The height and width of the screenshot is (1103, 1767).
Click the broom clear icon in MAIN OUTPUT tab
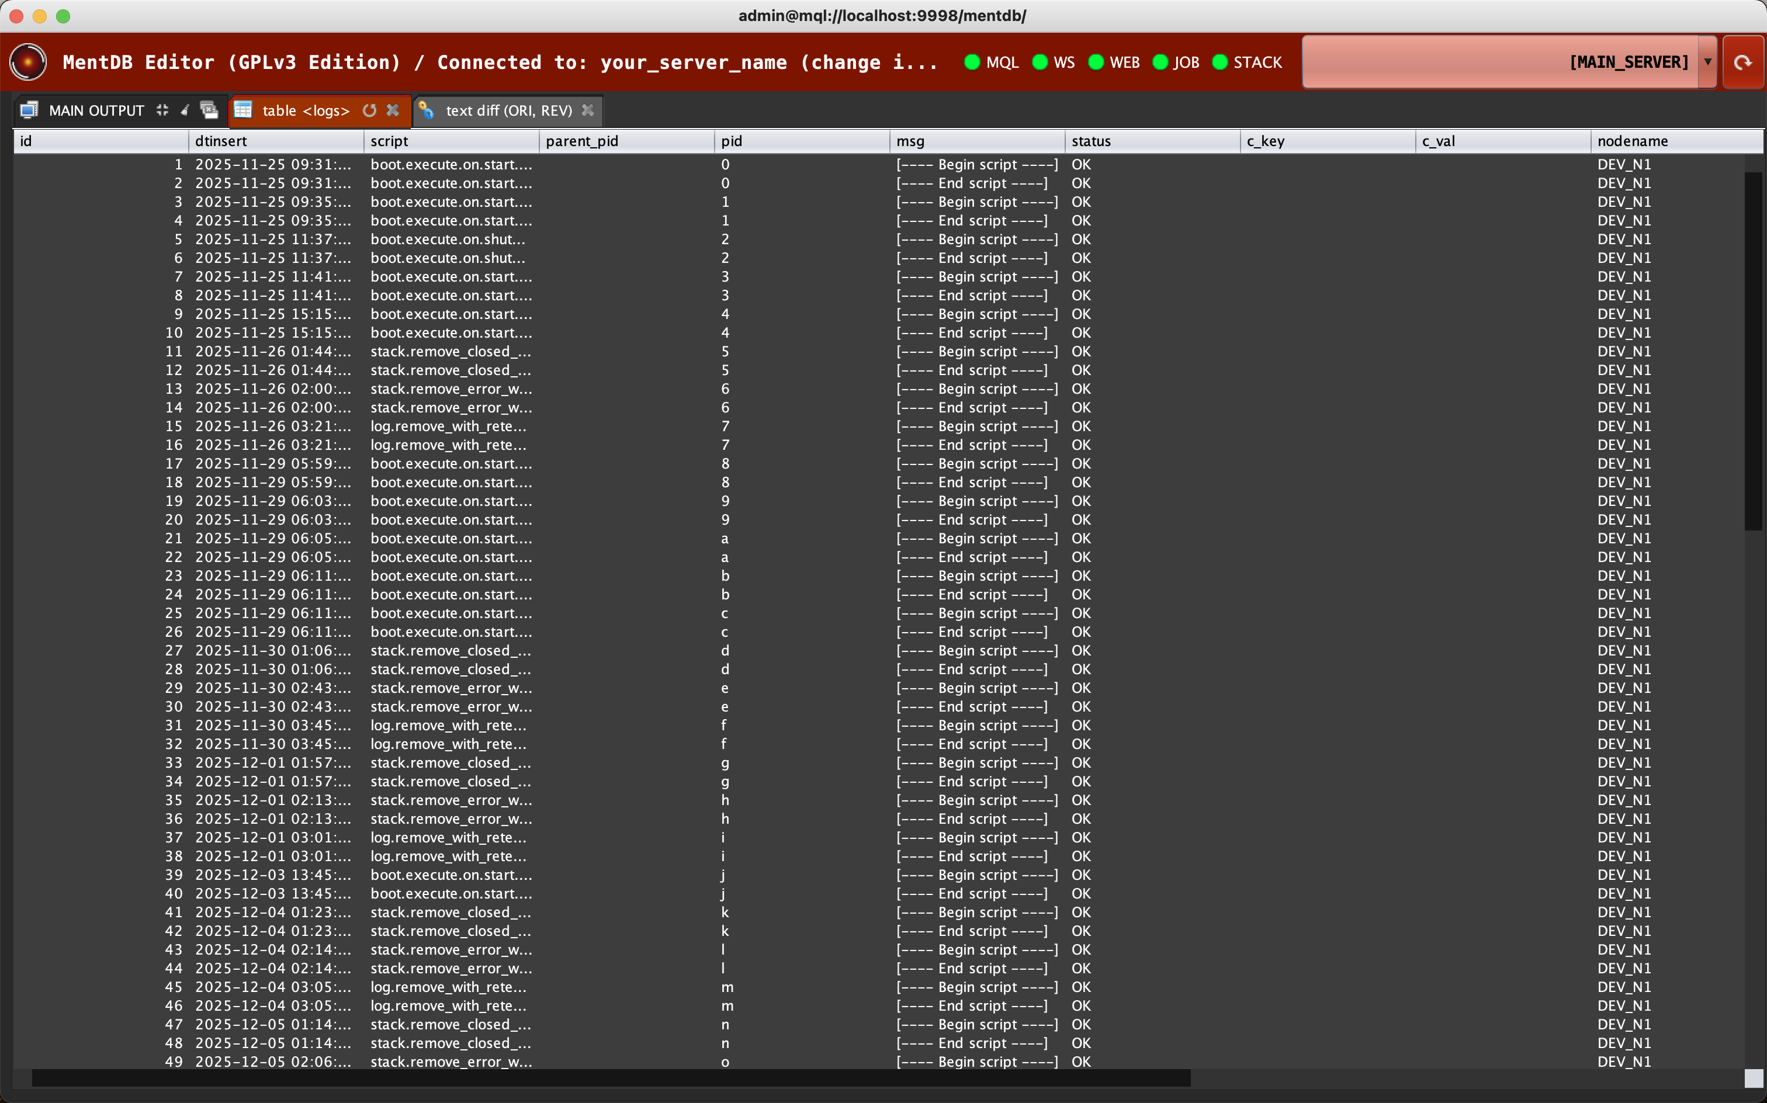tap(185, 110)
